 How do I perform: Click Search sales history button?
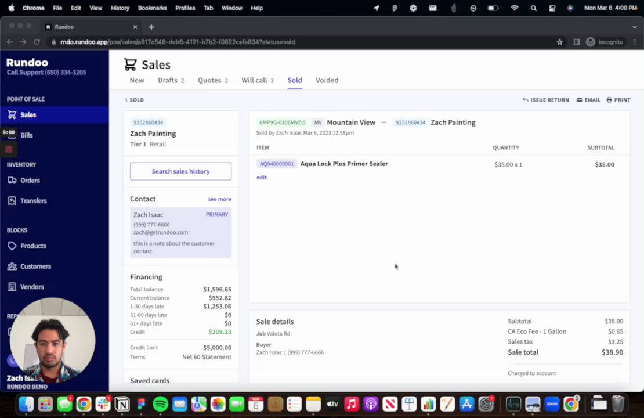tap(180, 171)
